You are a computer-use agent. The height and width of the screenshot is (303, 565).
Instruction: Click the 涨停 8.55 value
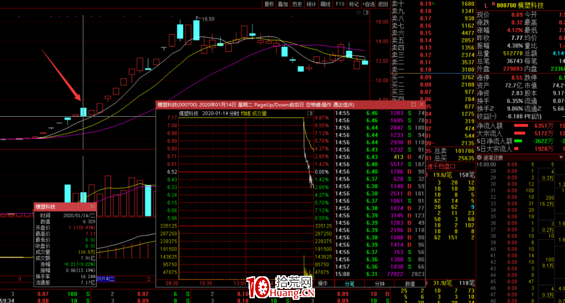pos(517,77)
